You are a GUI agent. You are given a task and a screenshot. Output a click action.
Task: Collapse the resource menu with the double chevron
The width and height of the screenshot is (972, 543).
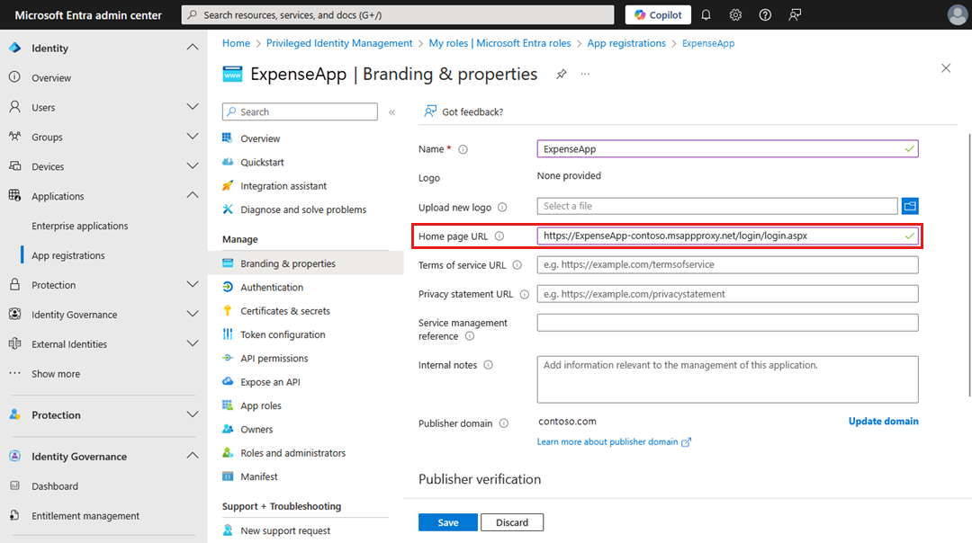391,111
